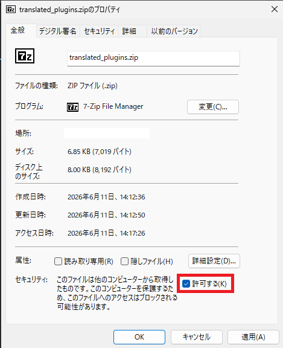Click the ディスク上のサイズ: label
Viewport: 283px width, 348px height.
tap(29, 172)
